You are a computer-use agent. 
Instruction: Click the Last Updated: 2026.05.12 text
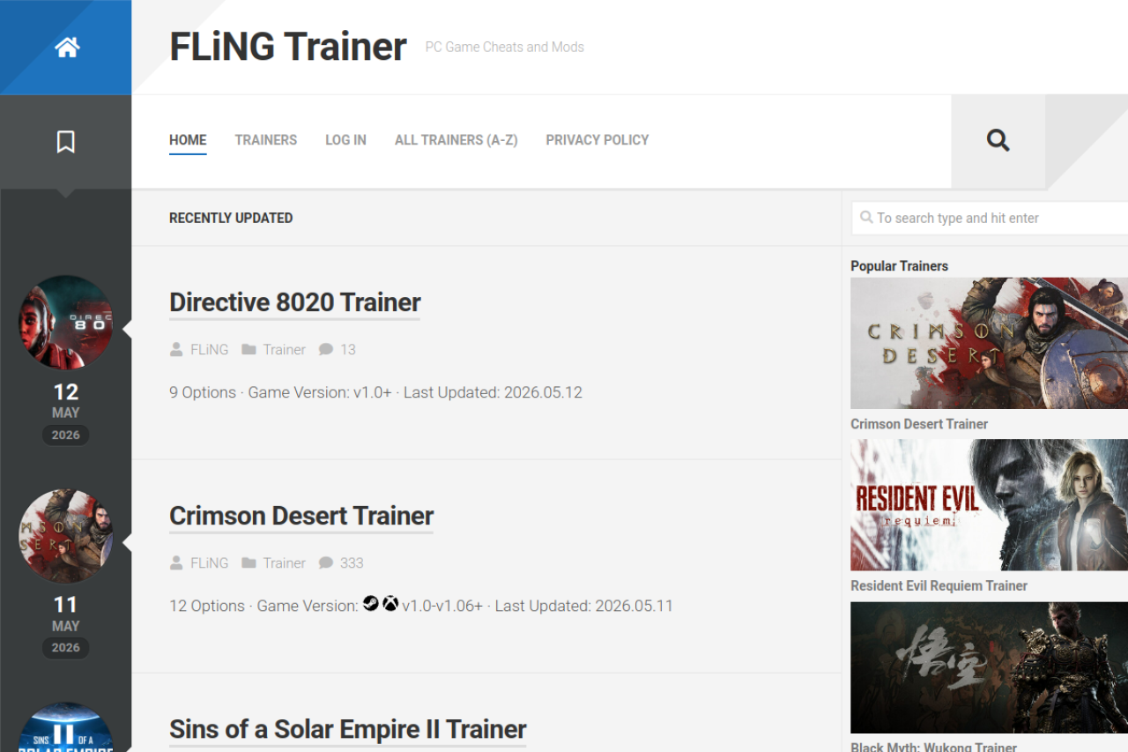(x=493, y=392)
